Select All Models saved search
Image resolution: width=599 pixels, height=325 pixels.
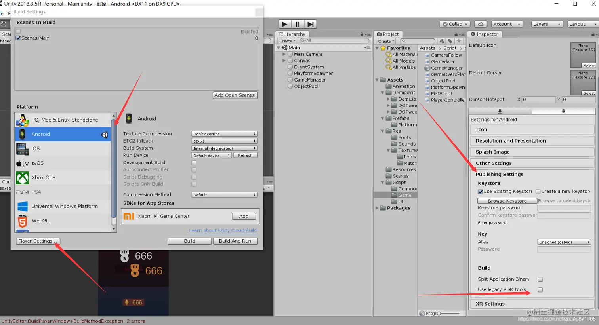pyautogui.click(x=400, y=61)
